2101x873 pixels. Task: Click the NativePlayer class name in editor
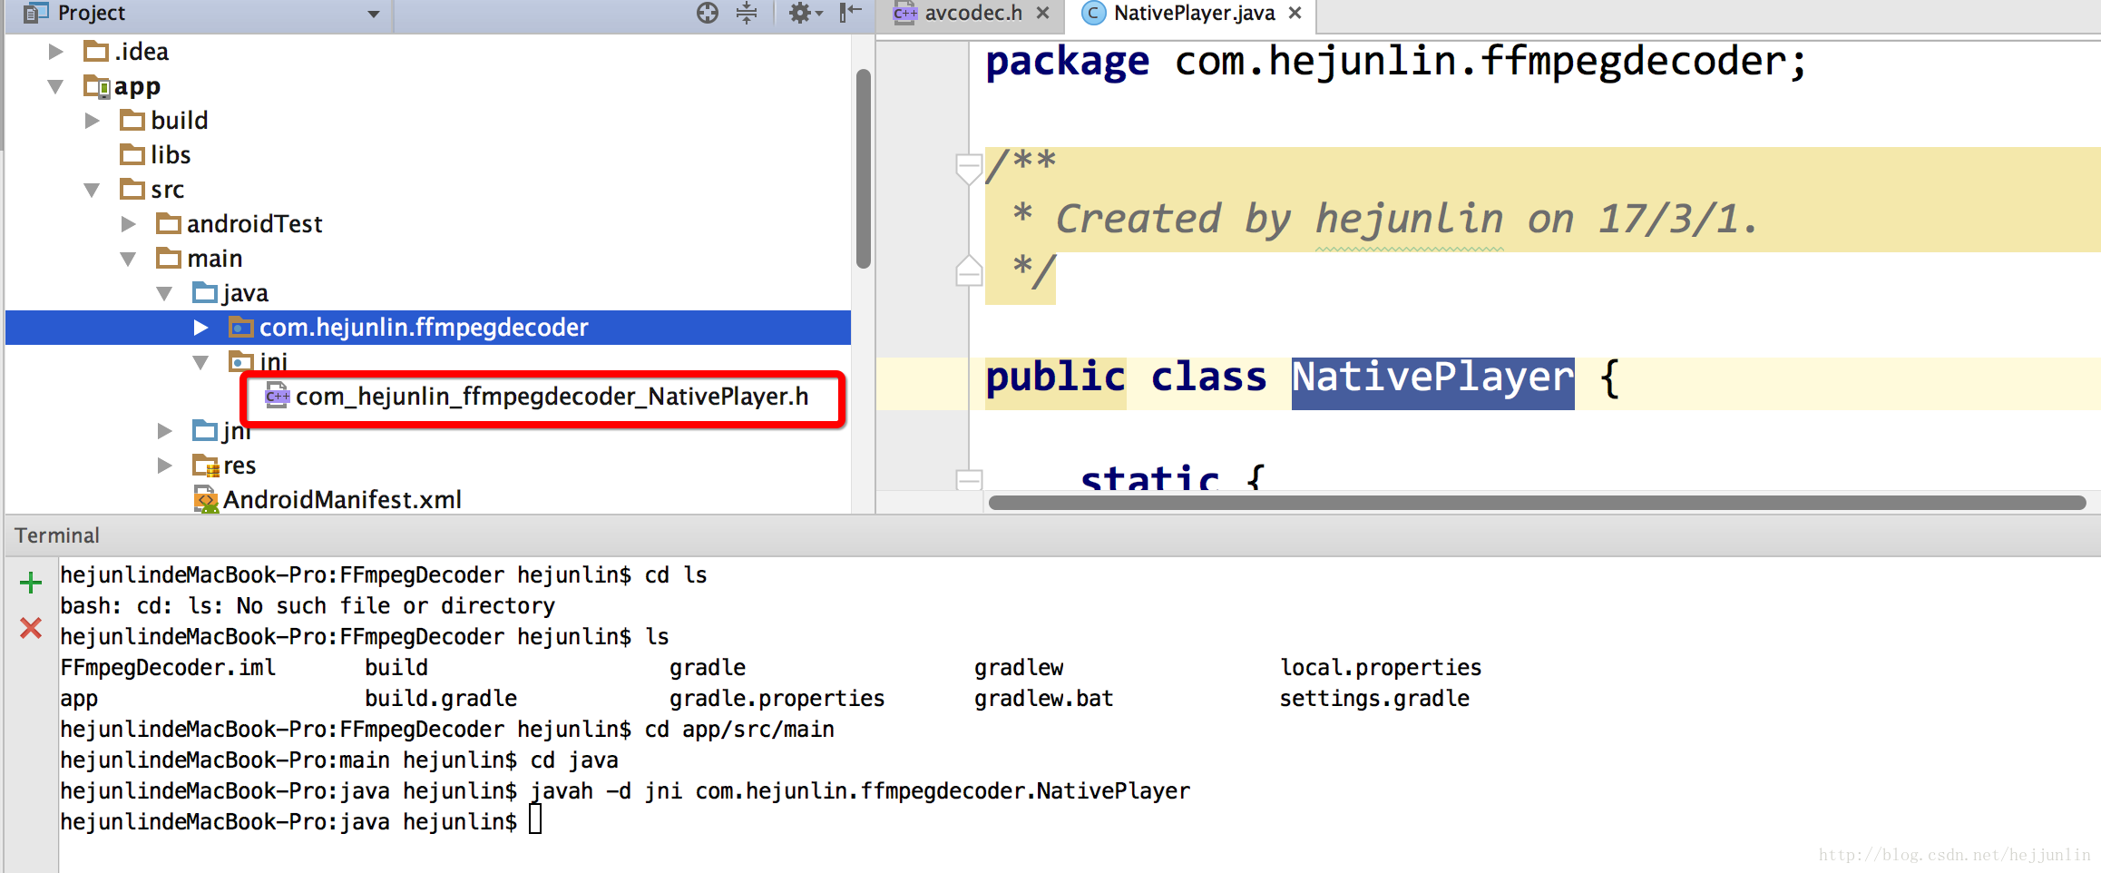click(x=1432, y=378)
